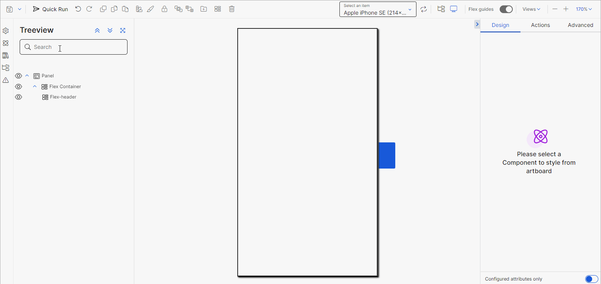This screenshot has height=284, width=601.
Task: Click the Redo icon in the toolbar
Action: point(89,8)
